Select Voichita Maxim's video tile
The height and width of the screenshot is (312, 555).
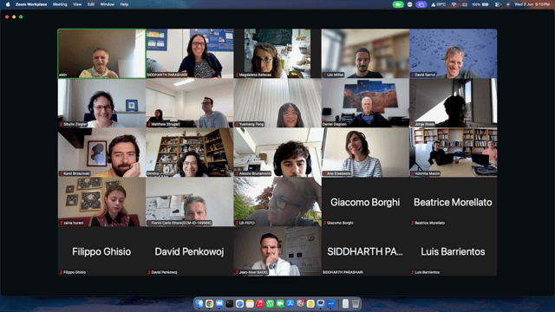453,153
